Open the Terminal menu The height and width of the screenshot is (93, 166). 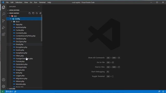pos(42,2)
